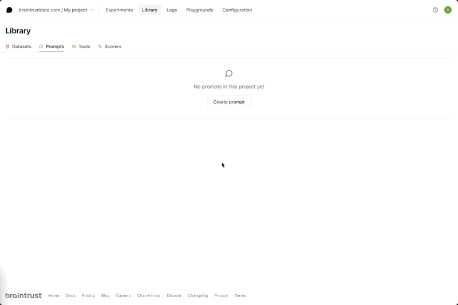458x305 pixels.
Task: Open the Experiments page
Action: tap(119, 10)
